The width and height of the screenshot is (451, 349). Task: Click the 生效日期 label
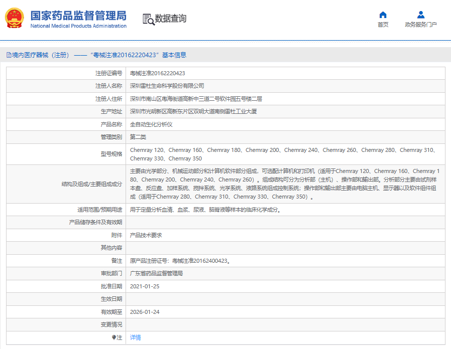pos(111,299)
